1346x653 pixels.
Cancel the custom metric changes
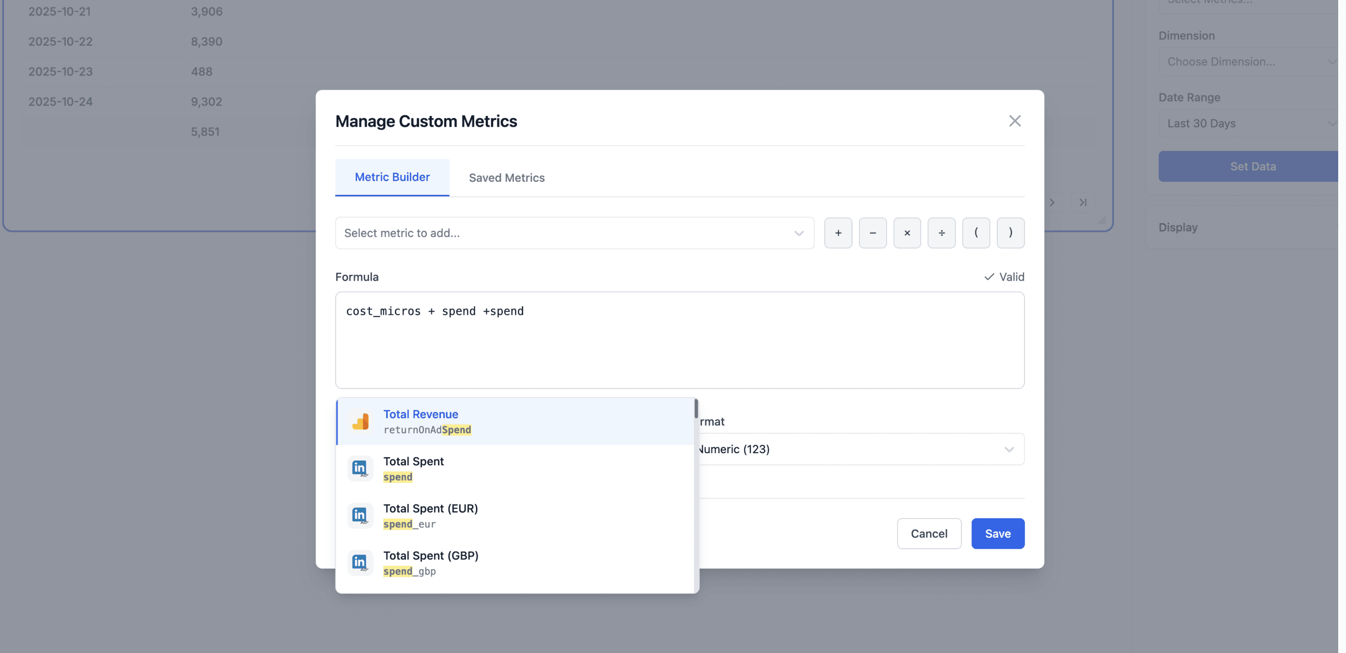click(929, 534)
